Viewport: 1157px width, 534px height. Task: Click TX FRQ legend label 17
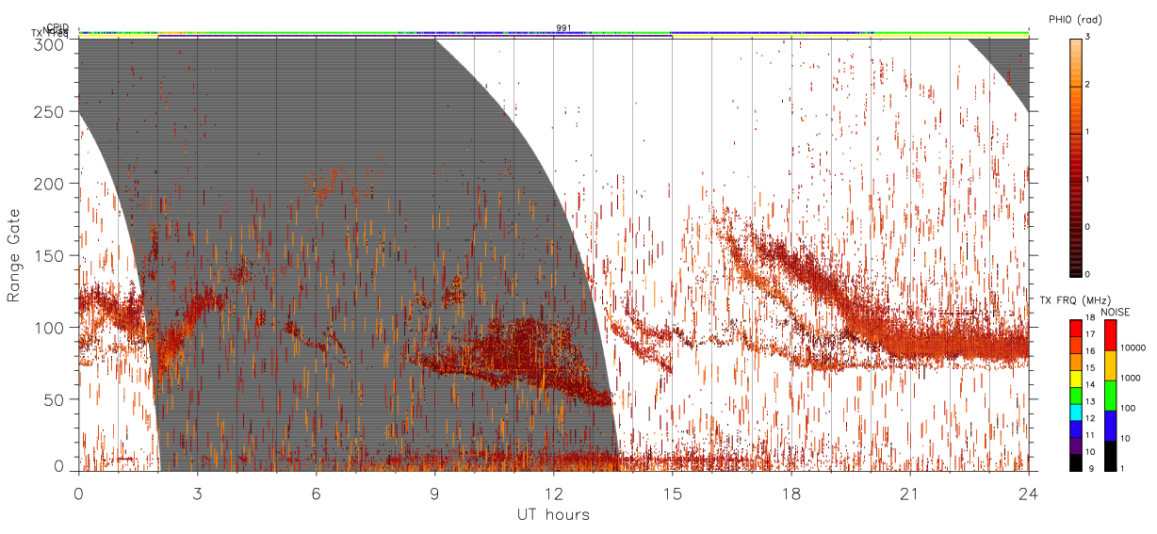click(1091, 334)
